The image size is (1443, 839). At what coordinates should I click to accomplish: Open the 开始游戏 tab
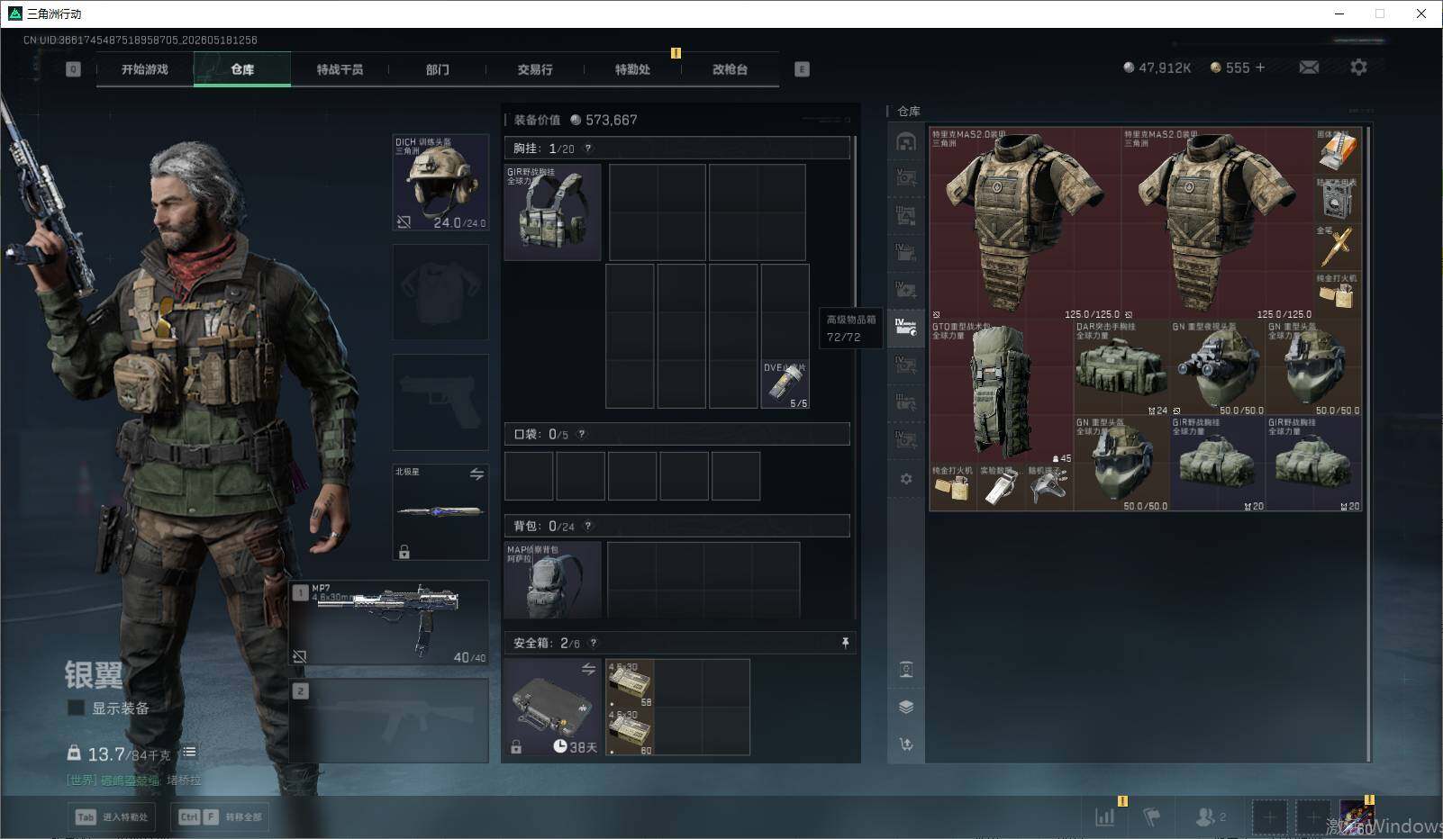click(145, 69)
